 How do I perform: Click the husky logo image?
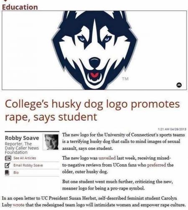tap(94, 50)
